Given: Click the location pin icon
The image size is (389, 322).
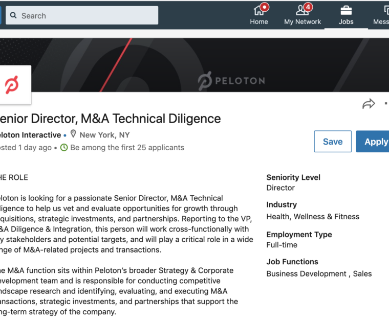Looking at the screenshot, I should click(x=73, y=134).
